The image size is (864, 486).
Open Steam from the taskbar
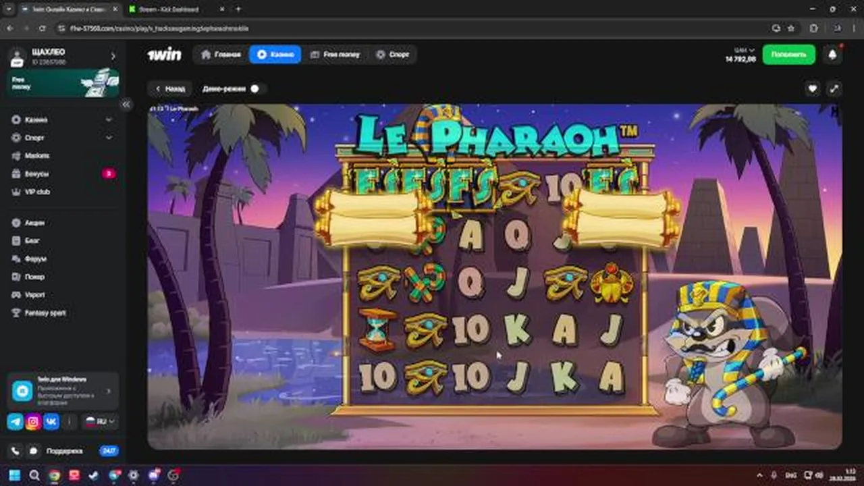[94, 475]
